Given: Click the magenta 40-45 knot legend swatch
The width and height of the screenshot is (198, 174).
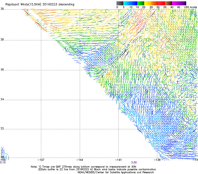Looking at the screenshot, I should [176, 3].
